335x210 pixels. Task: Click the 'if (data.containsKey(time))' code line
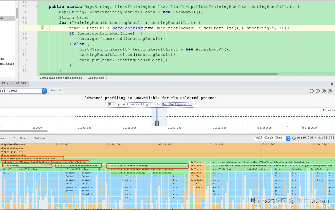[x=106, y=33]
